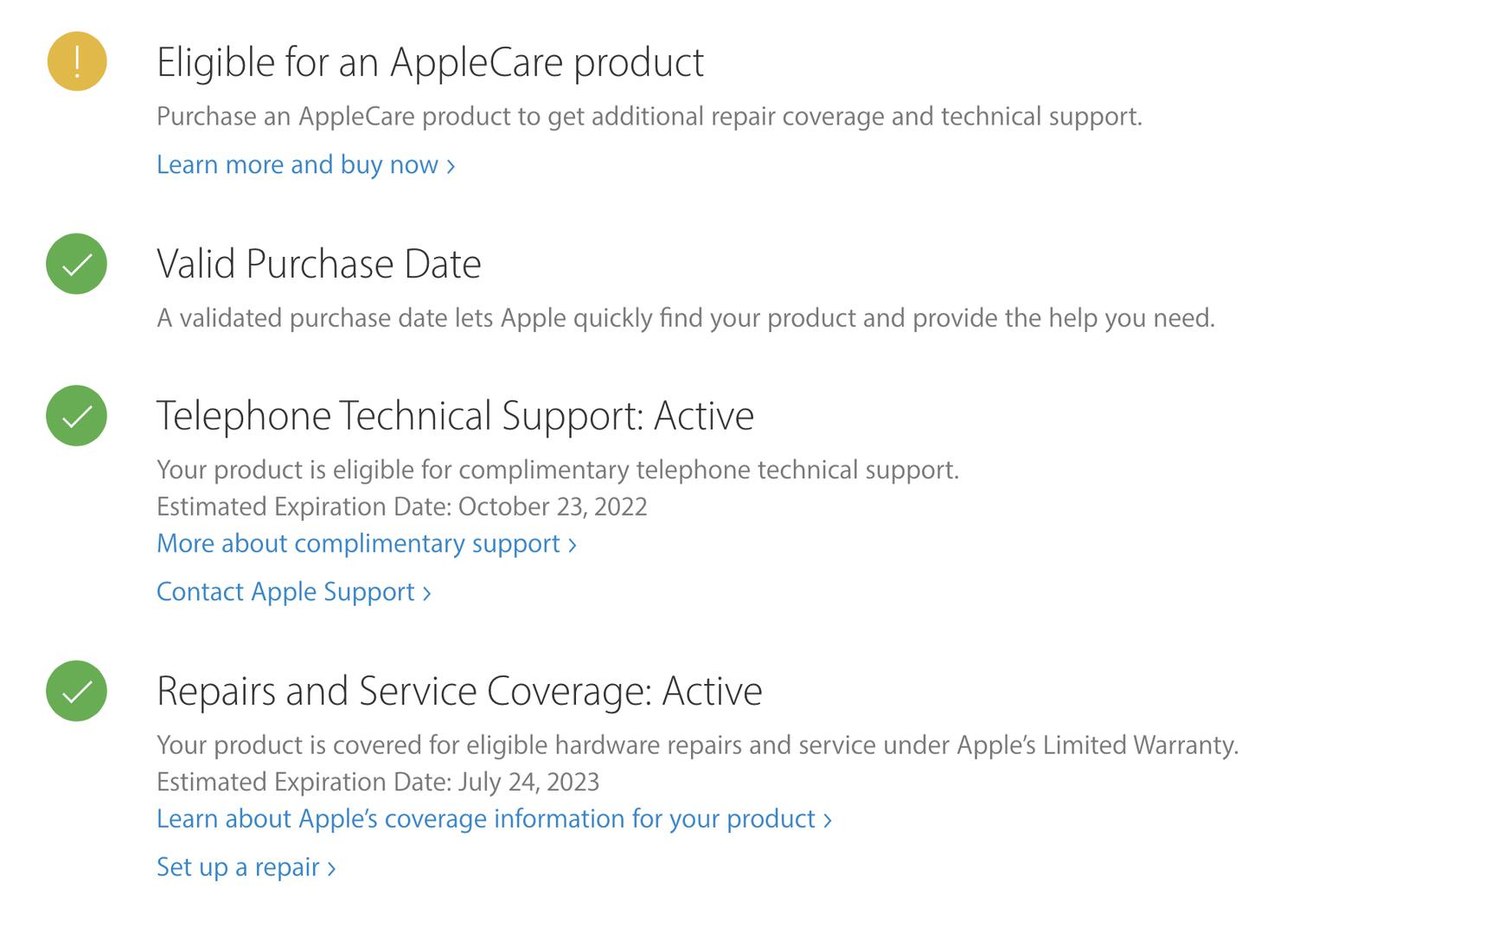The image size is (1491, 934).
Task: Click the July 24, 2023 expiration date text
Action: (x=528, y=782)
